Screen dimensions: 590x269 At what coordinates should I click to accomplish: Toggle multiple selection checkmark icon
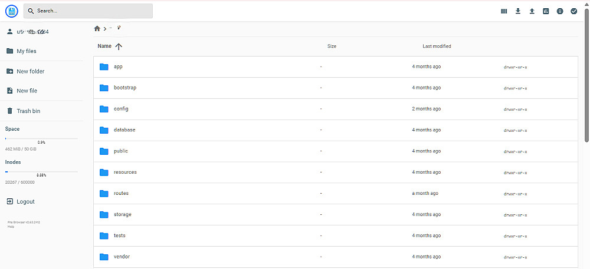pyautogui.click(x=574, y=11)
